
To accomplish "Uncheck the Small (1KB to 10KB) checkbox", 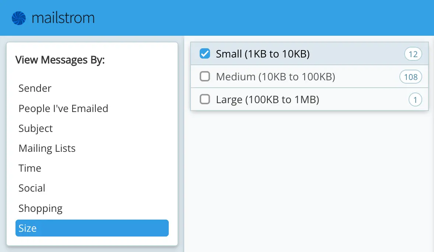I will [204, 54].
